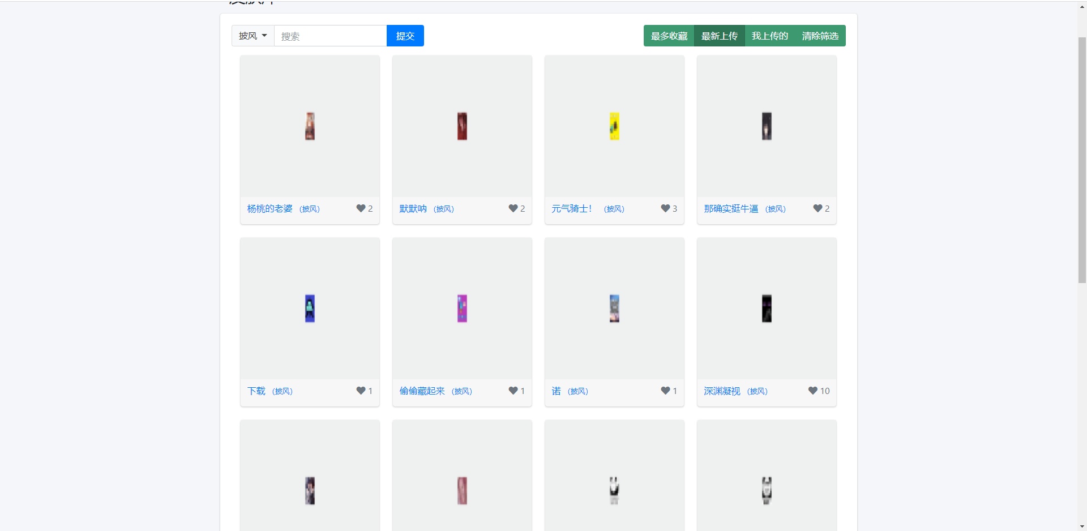Switch to 最新上传 filter
The image size is (1087, 531).
(719, 36)
